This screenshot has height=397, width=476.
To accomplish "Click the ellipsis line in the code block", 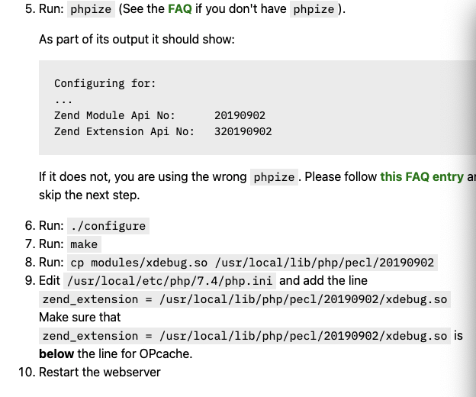I will 63,102.
